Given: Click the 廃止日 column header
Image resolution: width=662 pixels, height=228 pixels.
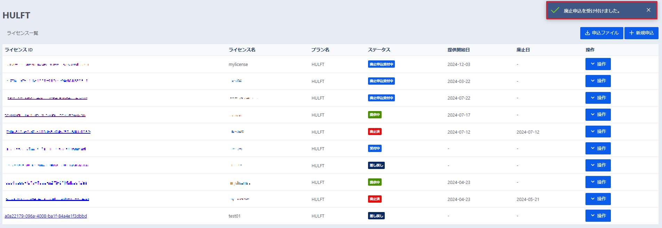Looking at the screenshot, I should point(523,50).
